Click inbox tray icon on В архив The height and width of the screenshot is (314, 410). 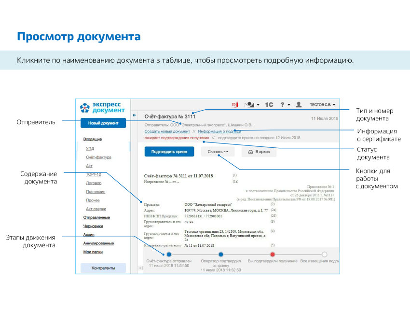tap(250, 152)
